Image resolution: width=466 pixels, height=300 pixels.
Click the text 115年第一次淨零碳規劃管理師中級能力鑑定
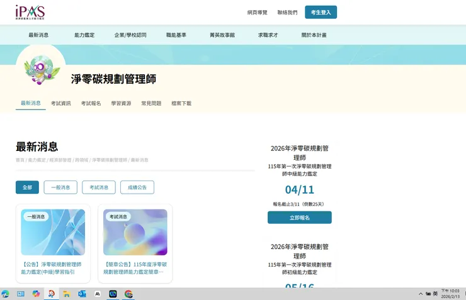click(x=300, y=170)
